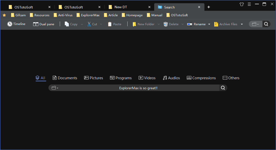This screenshot has width=276, height=150.
Task: Maximize the ExplorerMax window
Action: [x=264, y=4]
